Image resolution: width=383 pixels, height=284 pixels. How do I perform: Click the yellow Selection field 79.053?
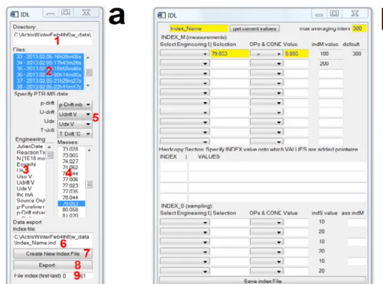click(x=229, y=54)
